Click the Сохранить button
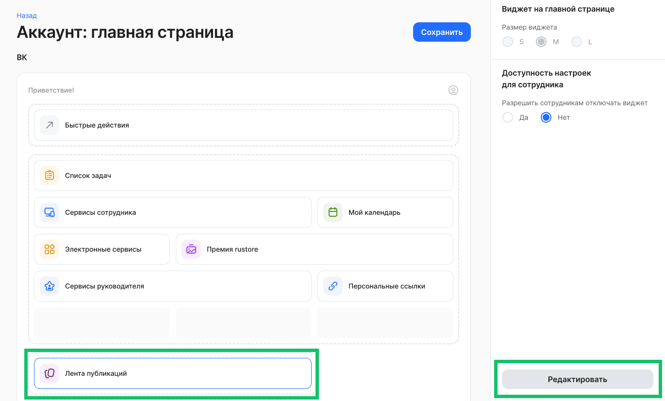This screenshot has height=401, width=665. pos(441,32)
